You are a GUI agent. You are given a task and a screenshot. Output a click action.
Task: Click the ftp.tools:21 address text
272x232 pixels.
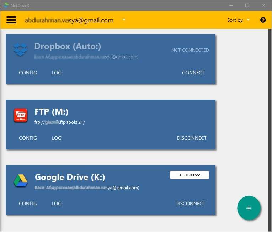60,122
